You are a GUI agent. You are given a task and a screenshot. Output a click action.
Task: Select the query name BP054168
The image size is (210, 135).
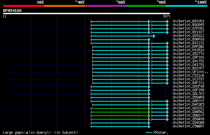tap(12, 11)
